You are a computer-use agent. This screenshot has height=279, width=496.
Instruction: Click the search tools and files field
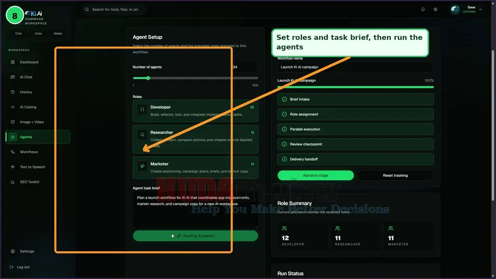coord(114,10)
